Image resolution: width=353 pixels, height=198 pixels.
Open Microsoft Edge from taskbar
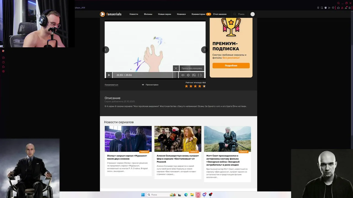[186, 195]
